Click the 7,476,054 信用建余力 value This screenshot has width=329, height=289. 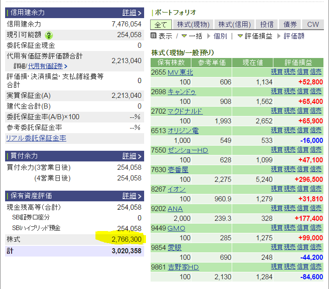tap(127, 24)
